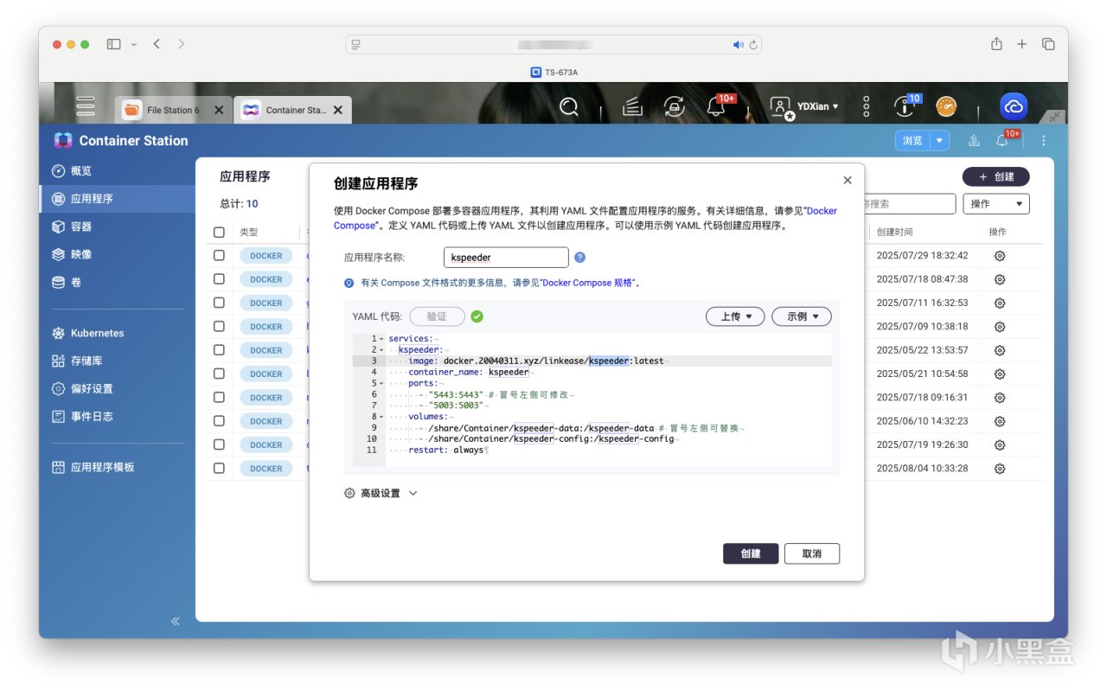Open the gear for the row 2025/07/11 16:32:53
Viewport: 1107px width, 690px height.
1000,303
